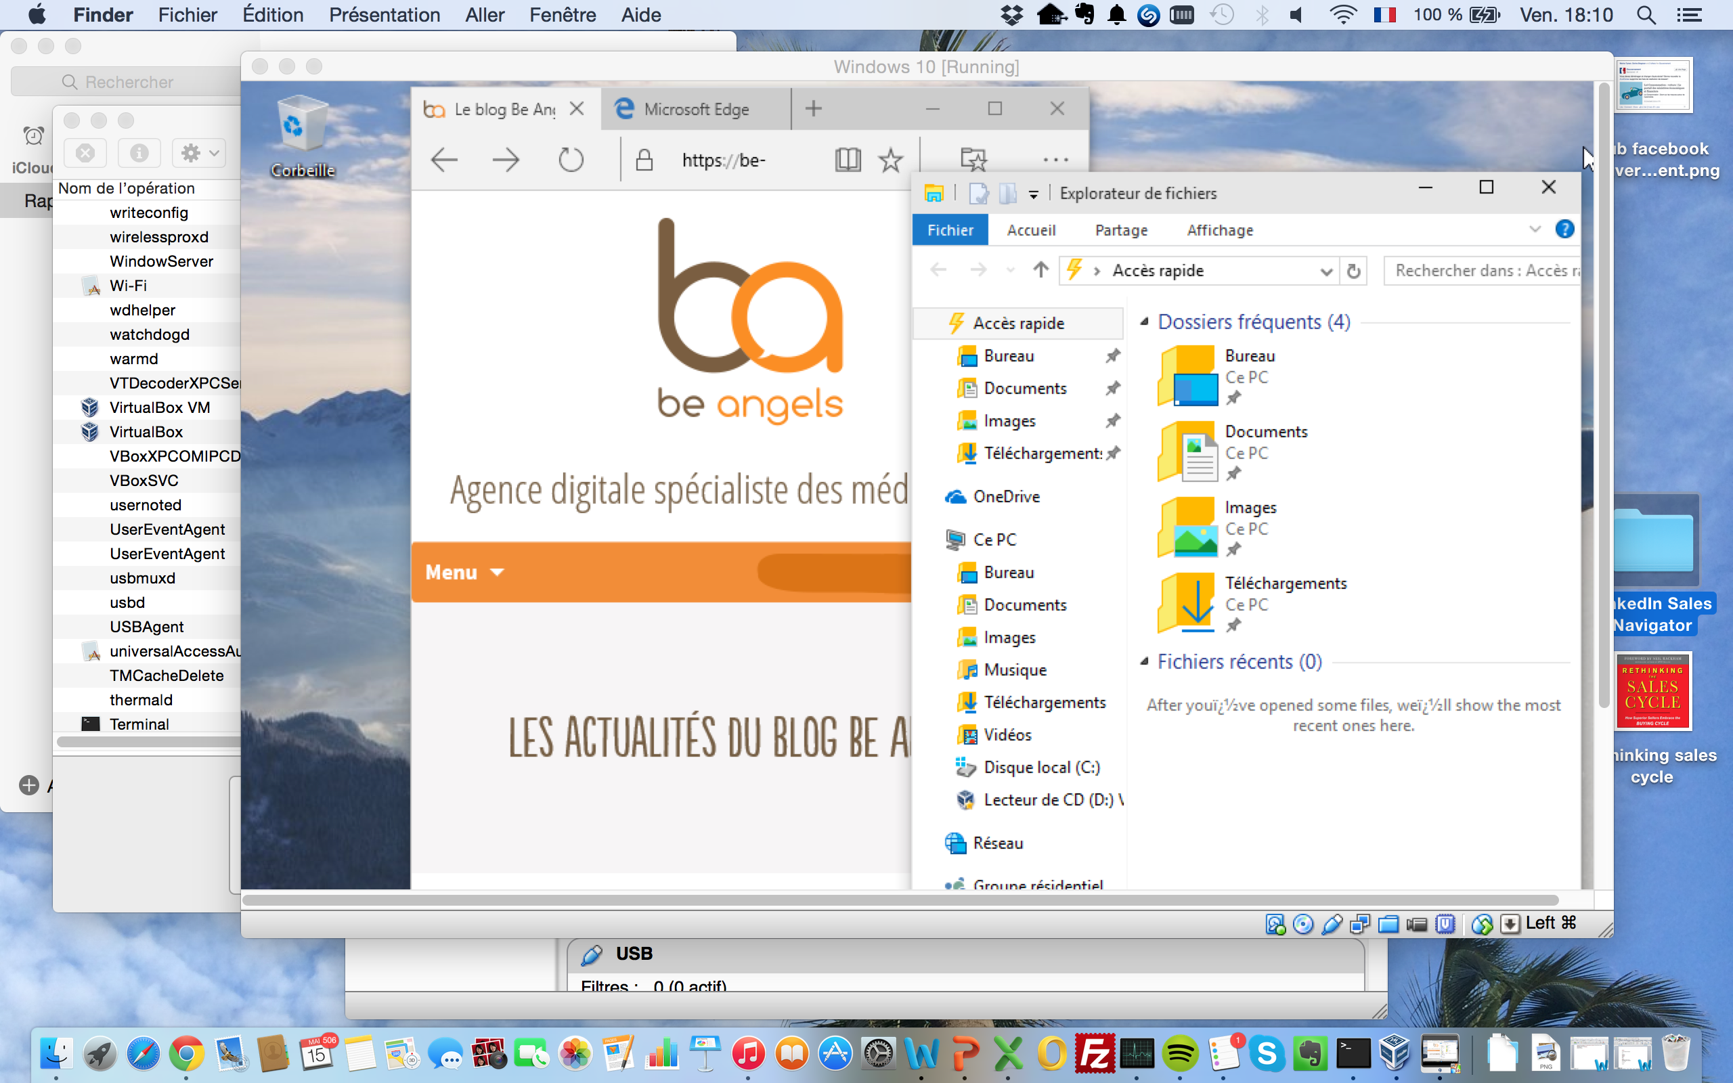Image resolution: width=1733 pixels, height=1083 pixels.
Task: Click VirtualBox hard disk activity status icon
Action: point(1275,924)
